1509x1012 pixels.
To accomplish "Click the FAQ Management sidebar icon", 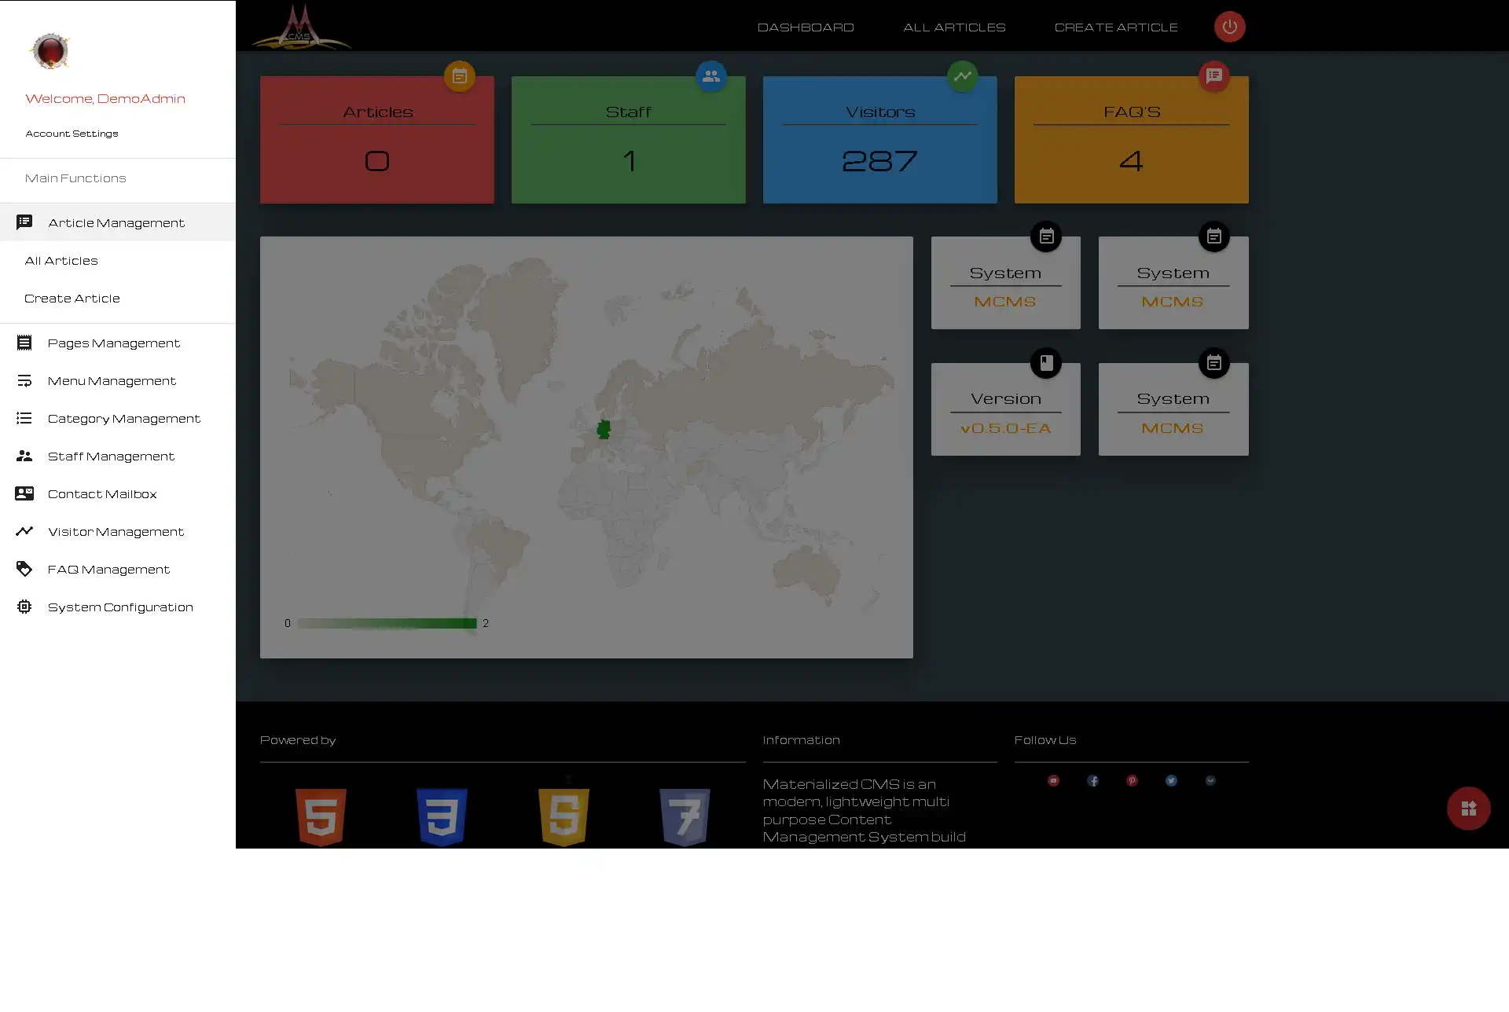I will 24,569.
